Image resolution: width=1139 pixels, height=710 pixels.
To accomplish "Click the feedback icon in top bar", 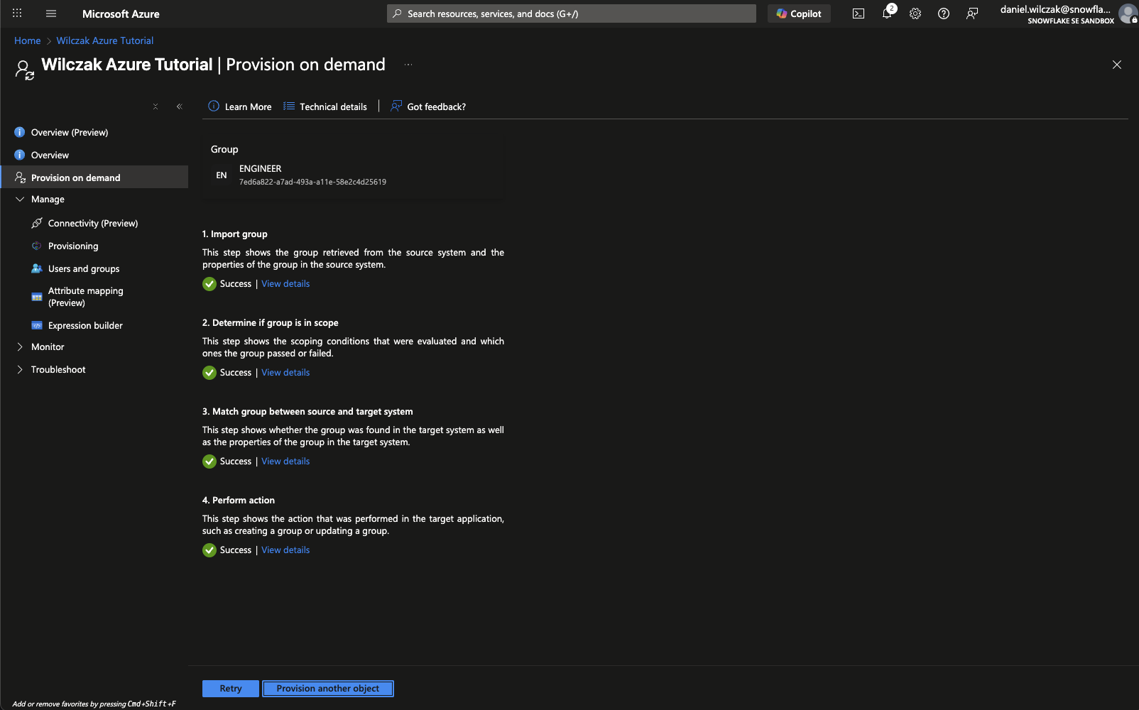I will pyautogui.click(x=972, y=13).
